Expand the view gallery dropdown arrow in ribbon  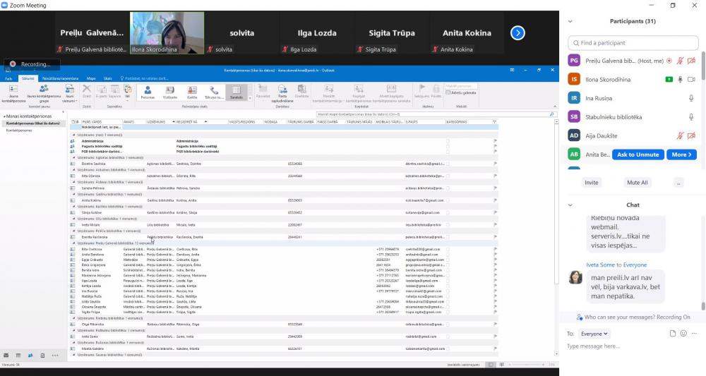click(x=250, y=99)
